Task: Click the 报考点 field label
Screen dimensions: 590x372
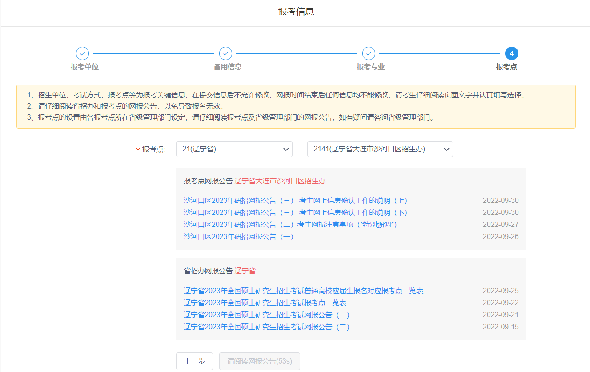Action: point(154,150)
